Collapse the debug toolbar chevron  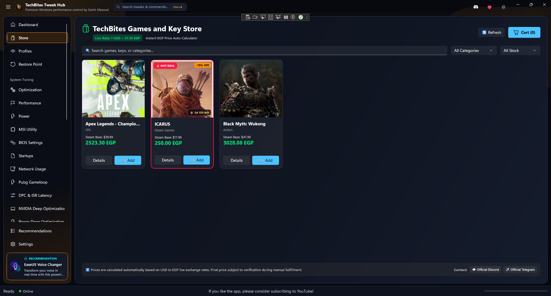click(307, 17)
